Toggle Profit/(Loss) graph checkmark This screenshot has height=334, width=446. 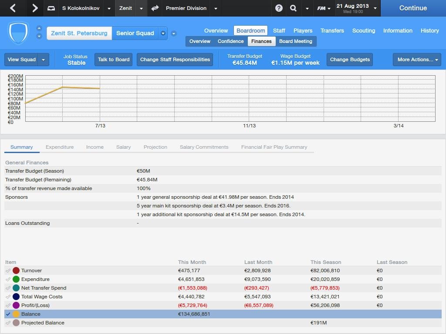coord(8,306)
